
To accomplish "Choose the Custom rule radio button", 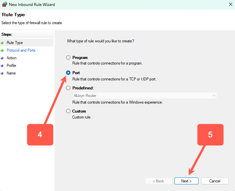I will pyautogui.click(x=68, y=111).
